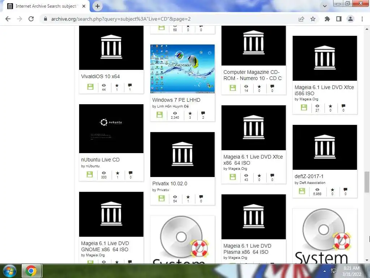Open Windows 7 PE LHHD thumbnail

(182, 69)
